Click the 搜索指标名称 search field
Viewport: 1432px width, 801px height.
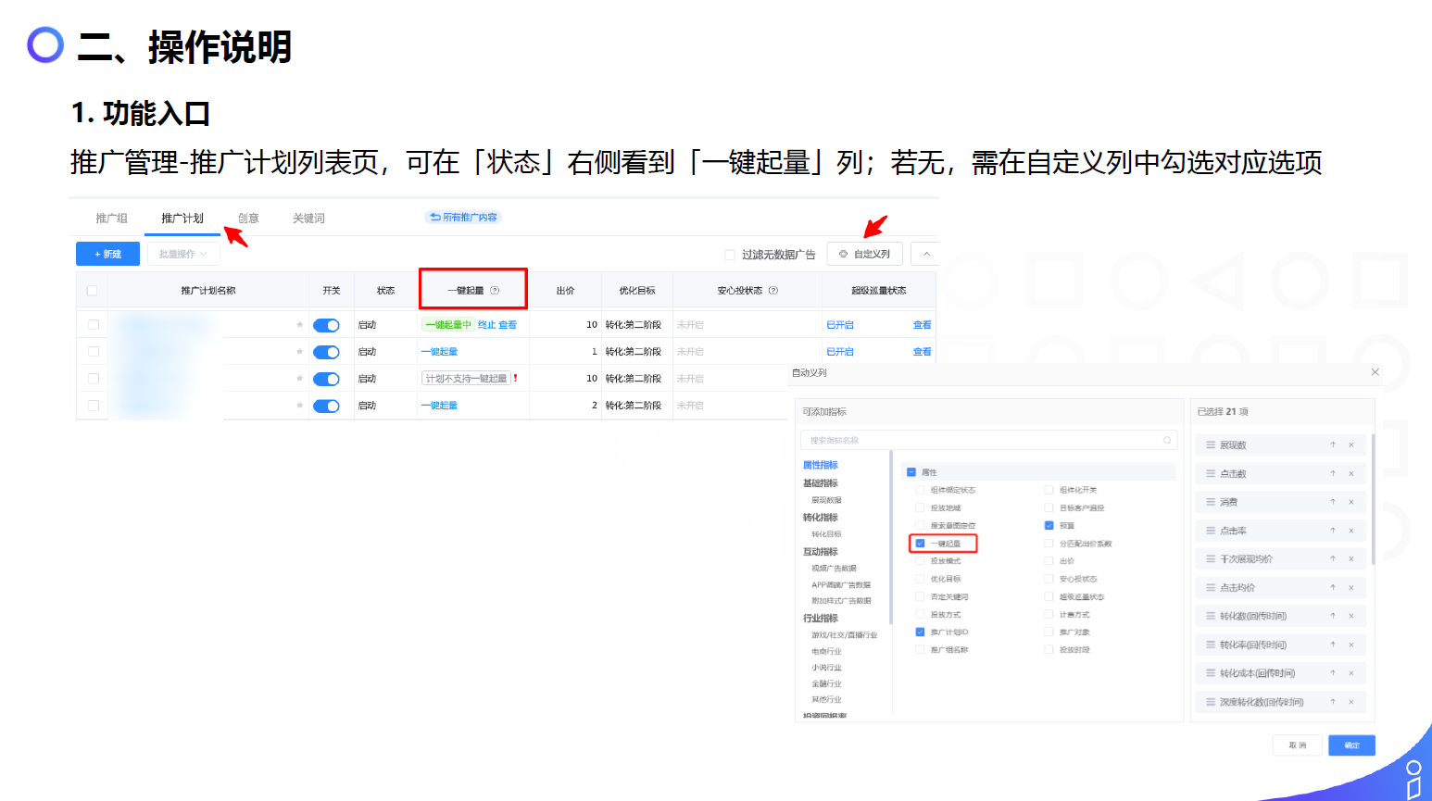(982, 441)
